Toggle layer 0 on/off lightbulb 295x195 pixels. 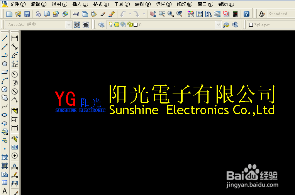(110, 24)
